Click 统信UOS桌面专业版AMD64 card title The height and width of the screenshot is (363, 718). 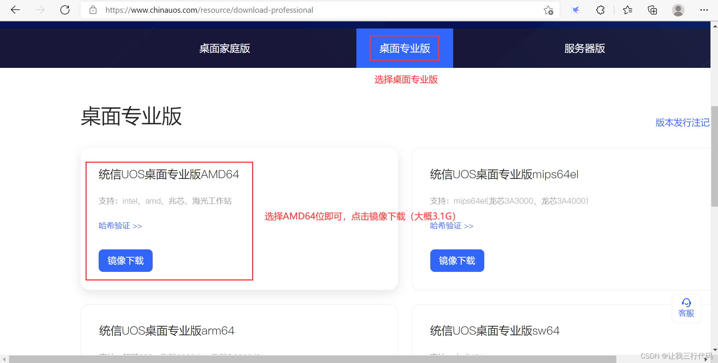(x=169, y=174)
